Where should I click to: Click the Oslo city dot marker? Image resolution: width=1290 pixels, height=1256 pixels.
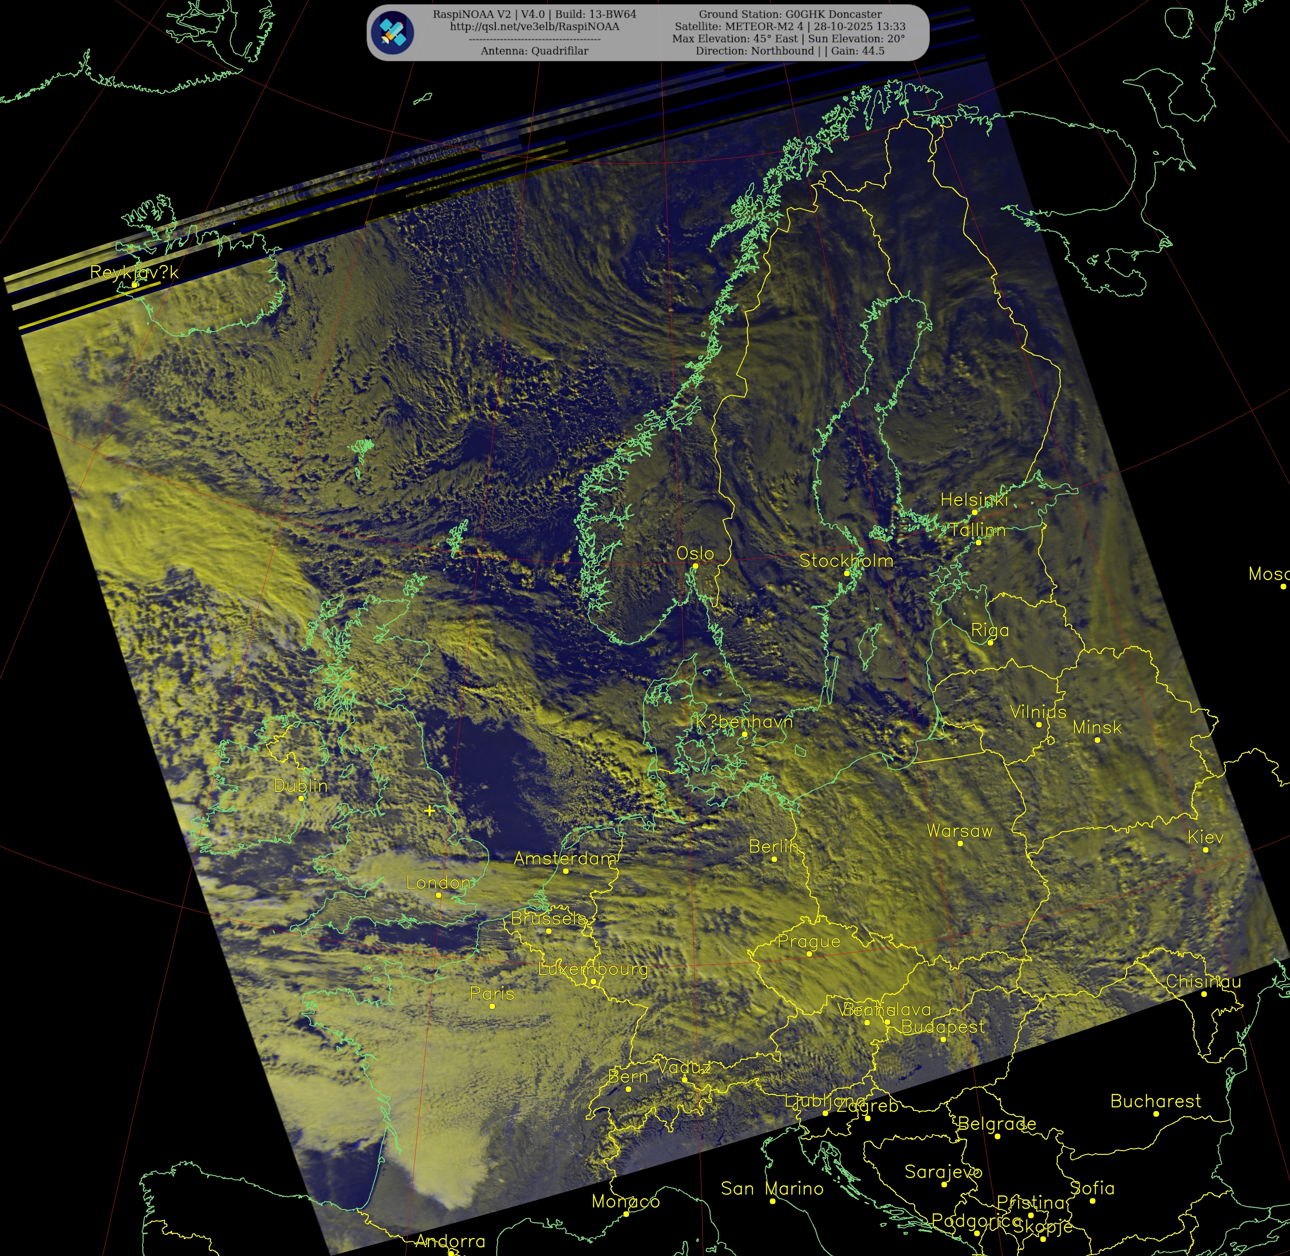click(695, 566)
